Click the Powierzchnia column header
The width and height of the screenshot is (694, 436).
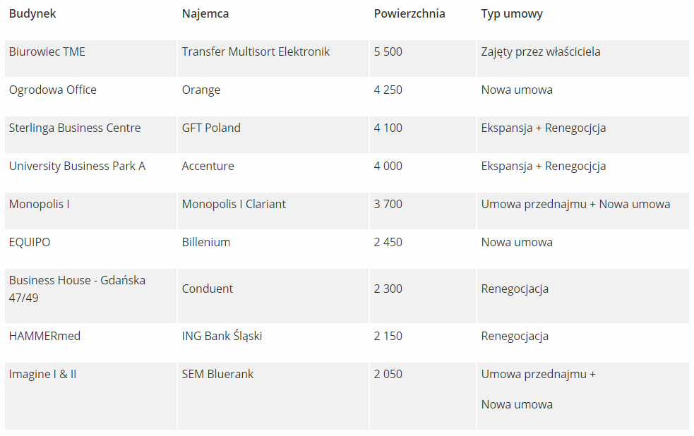(x=409, y=13)
